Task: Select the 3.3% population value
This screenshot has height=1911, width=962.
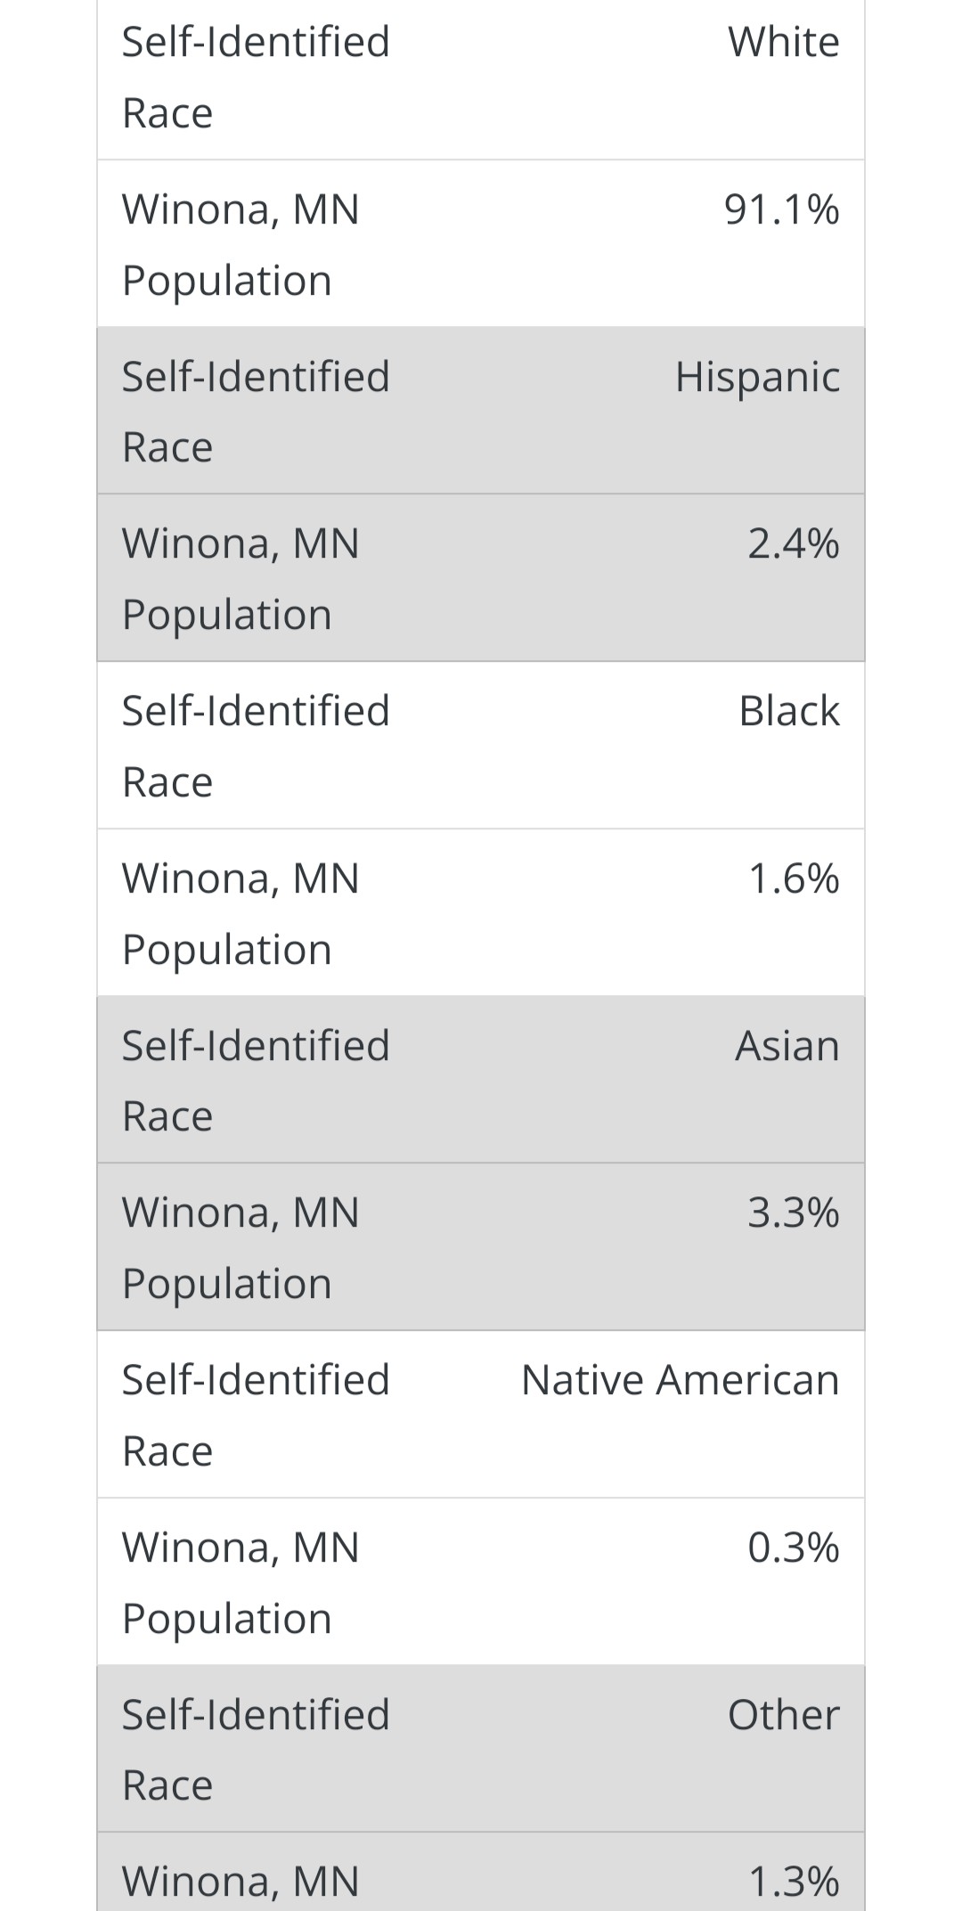Action: (793, 1213)
